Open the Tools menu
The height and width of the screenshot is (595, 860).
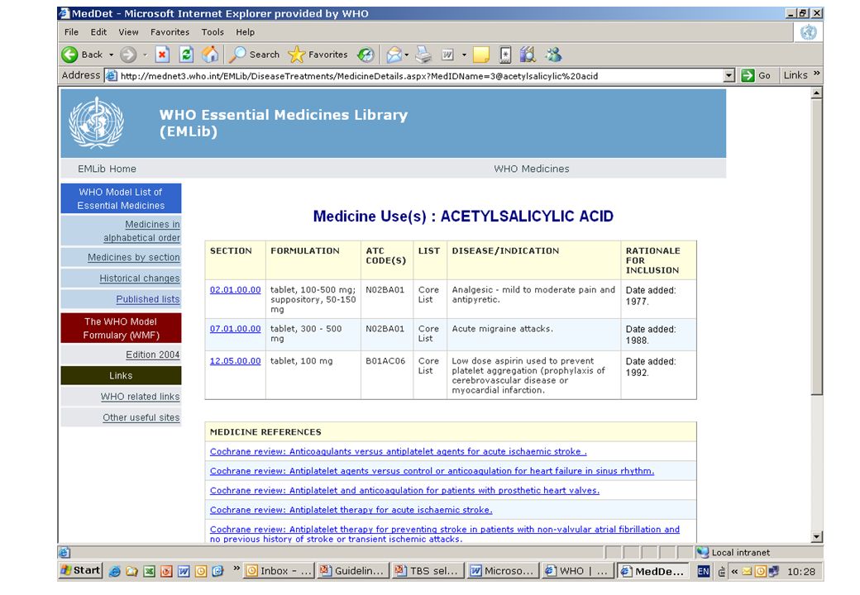point(213,32)
